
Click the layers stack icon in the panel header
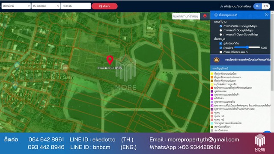[216, 15]
